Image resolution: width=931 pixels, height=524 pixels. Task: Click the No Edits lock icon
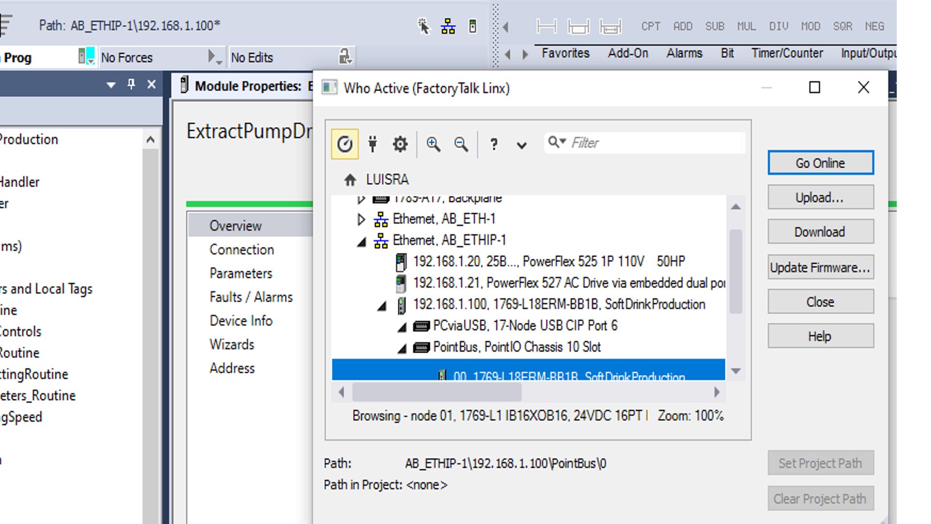point(345,57)
